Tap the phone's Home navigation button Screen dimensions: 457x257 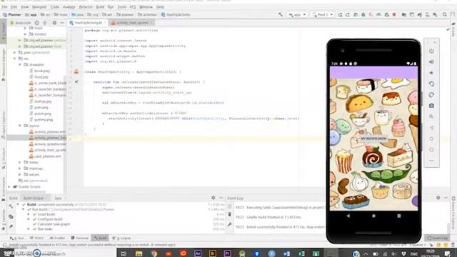373,216
